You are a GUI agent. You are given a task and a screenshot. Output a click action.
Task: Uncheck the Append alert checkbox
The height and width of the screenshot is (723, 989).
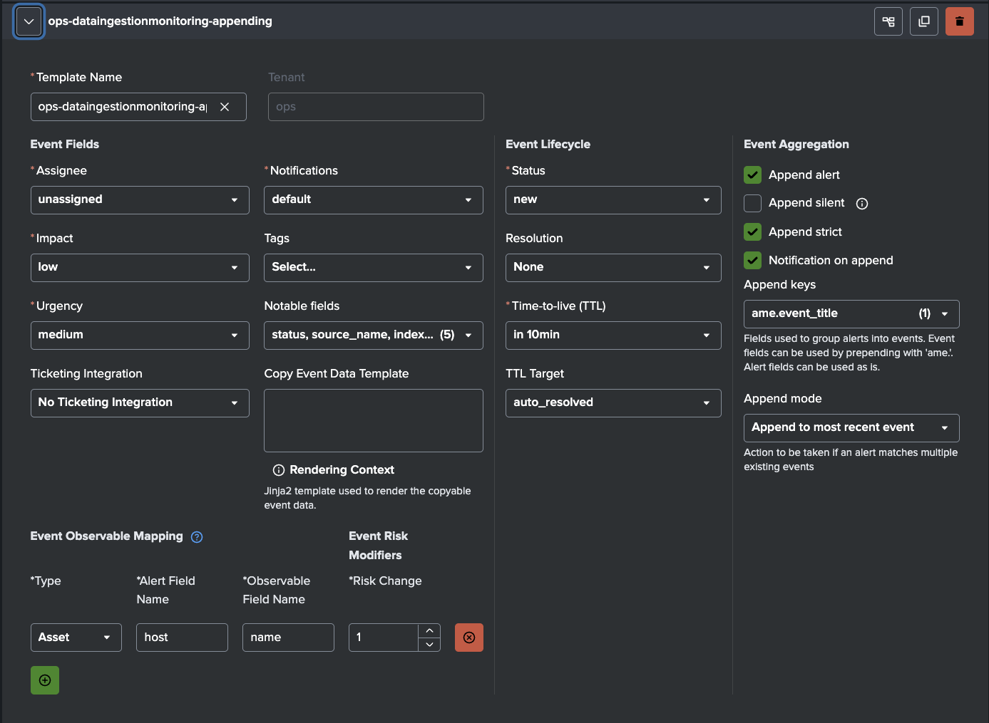[752, 175]
